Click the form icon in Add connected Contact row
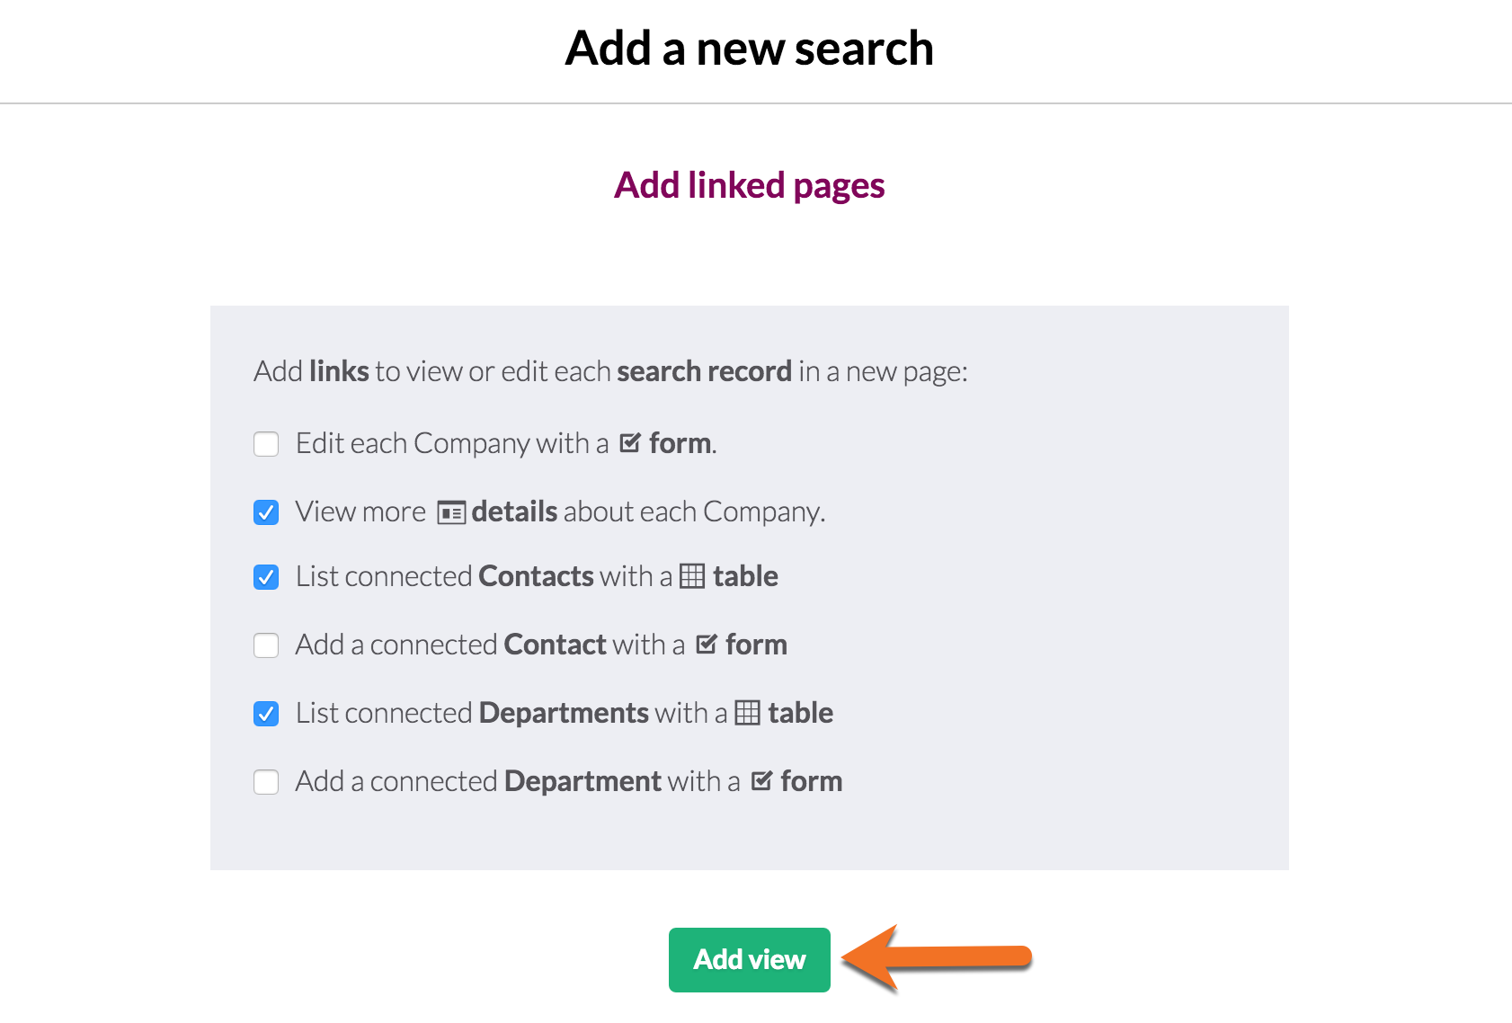The image size is (1512, 1023). coord(707,644)
